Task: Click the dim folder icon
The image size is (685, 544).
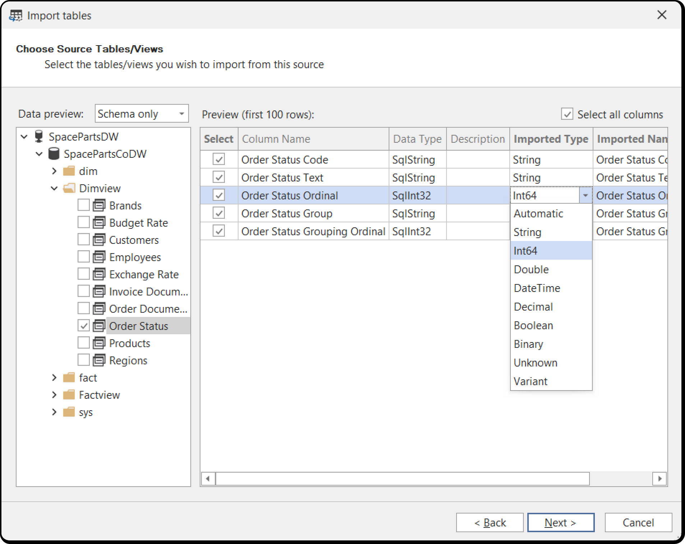Action: (x=69, y=171)
